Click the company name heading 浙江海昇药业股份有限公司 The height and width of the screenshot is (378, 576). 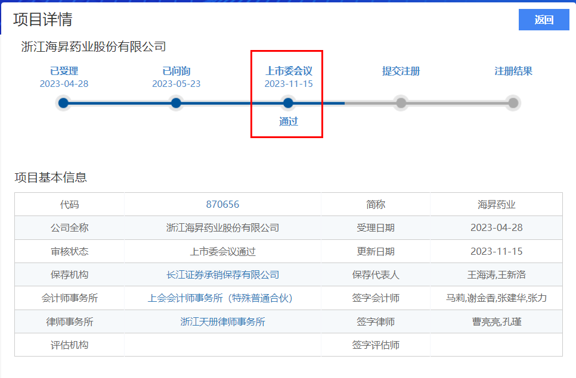pos(94,46)
